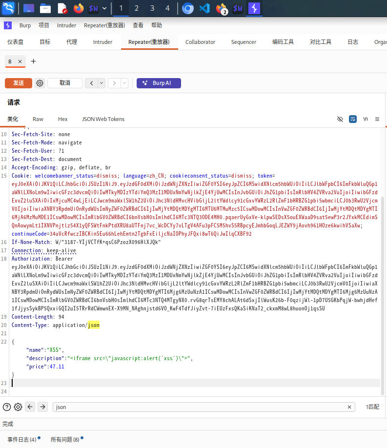The height and width of the screenshot is (448, 387).
Task: Expand the history back dropdown
Action: pos(102,83)
